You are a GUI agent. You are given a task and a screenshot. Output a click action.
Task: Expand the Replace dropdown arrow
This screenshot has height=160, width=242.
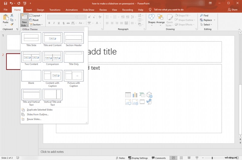click(214, 20)
